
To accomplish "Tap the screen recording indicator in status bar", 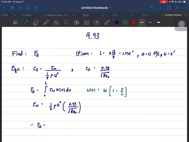I will [163, 2].
